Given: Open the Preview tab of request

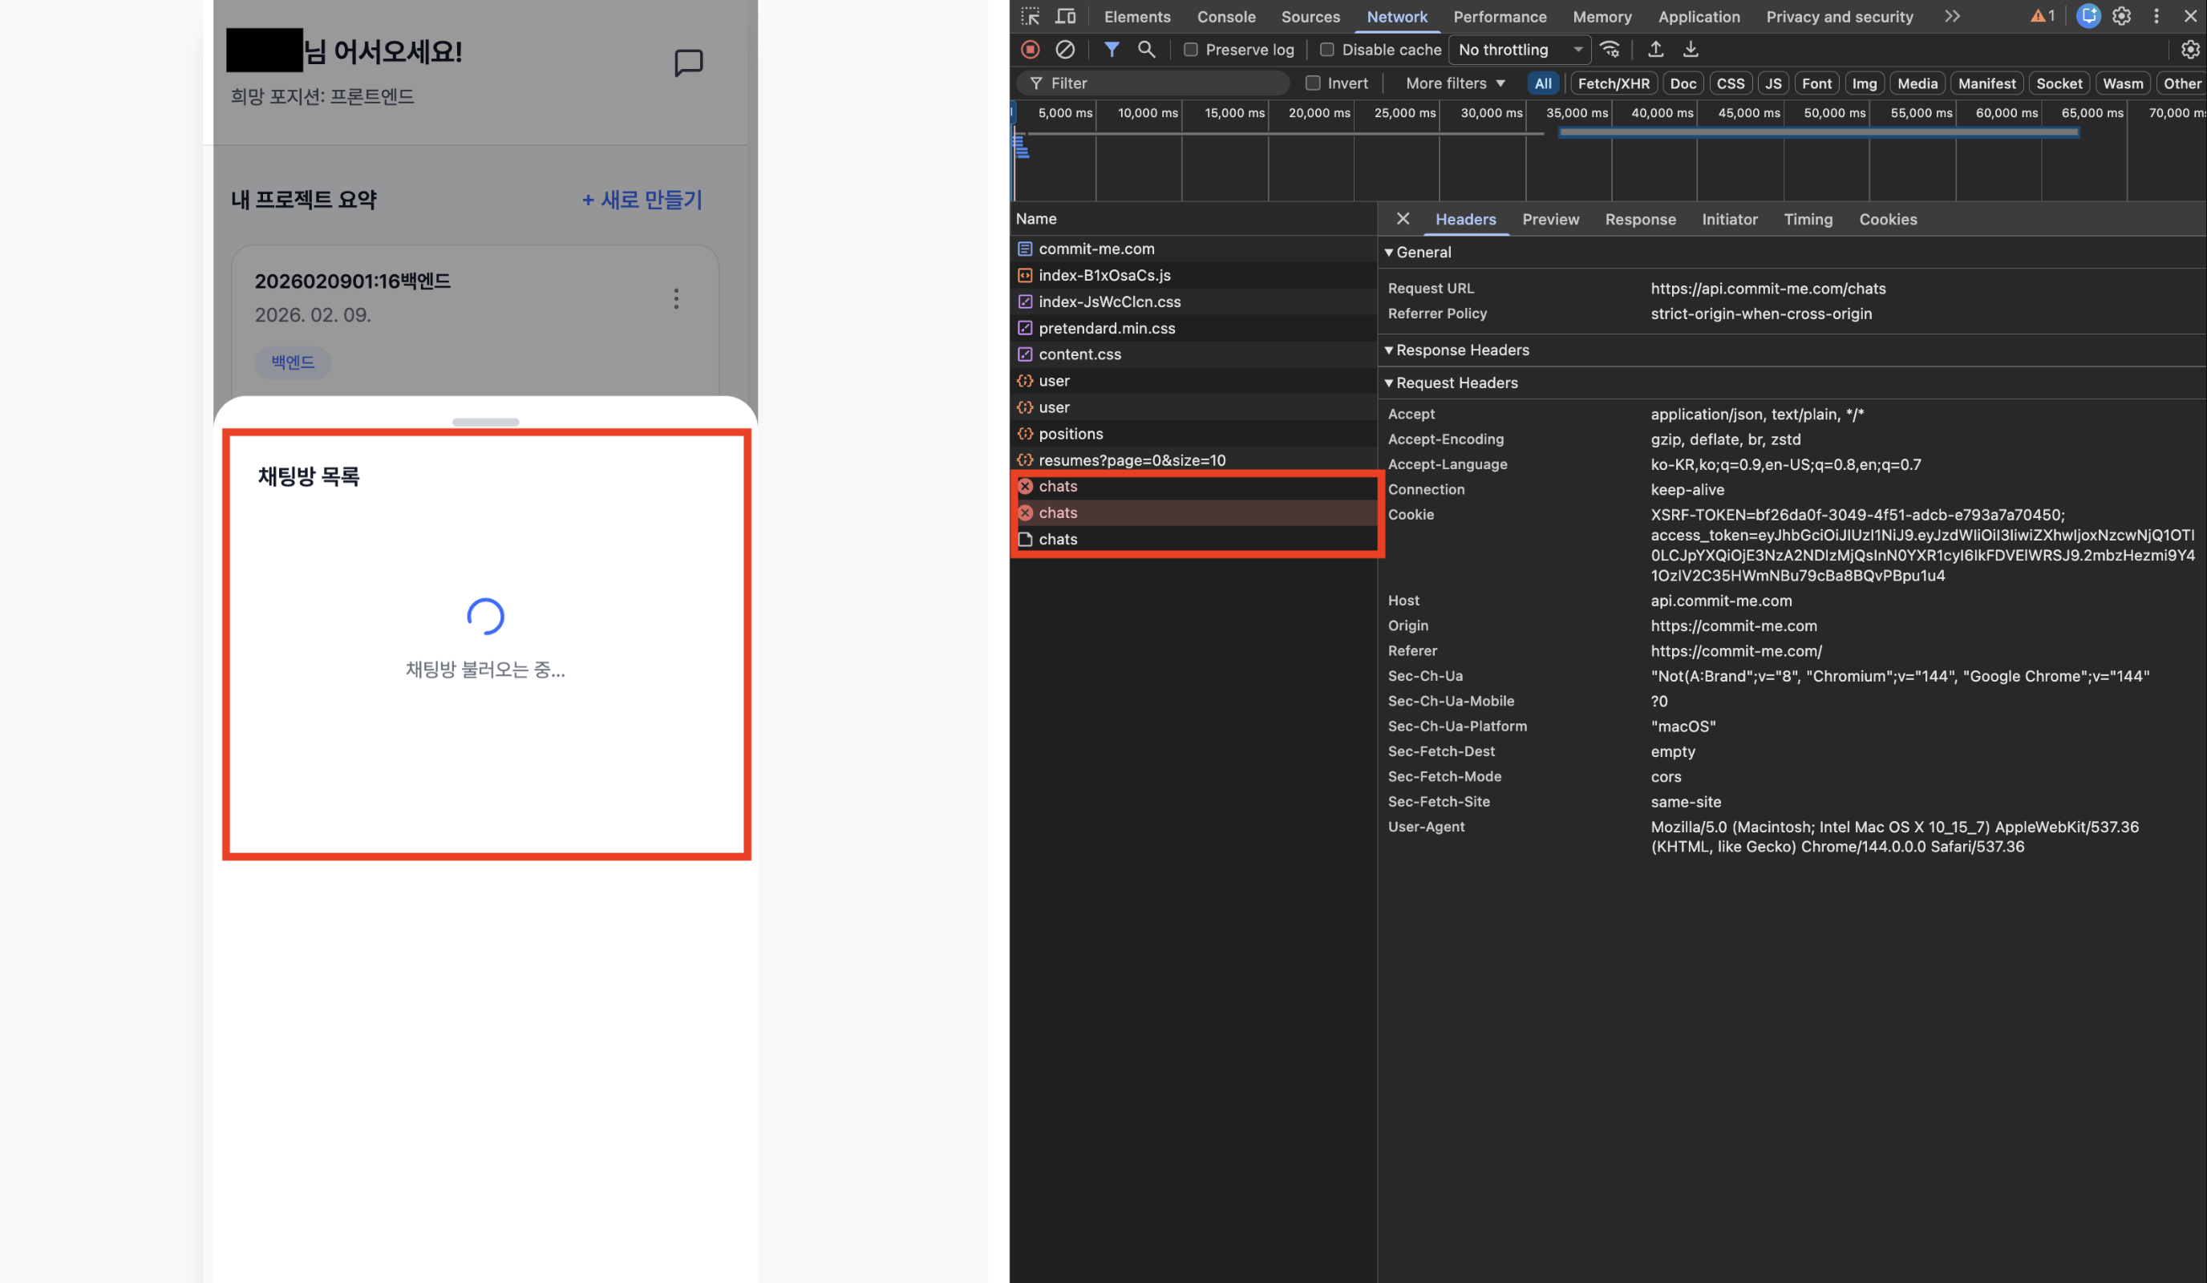Looking at the screenshot, I should click(x=1550, y=220).
